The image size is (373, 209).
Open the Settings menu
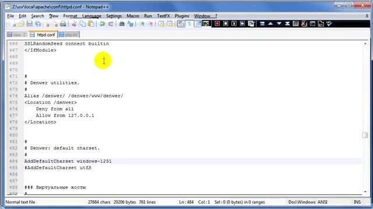coord(114,16)
